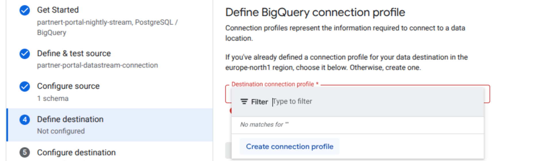The width and height of the screenshot is (547, 161).
Task: Select the Define destination step
Action: pos(110,125)
